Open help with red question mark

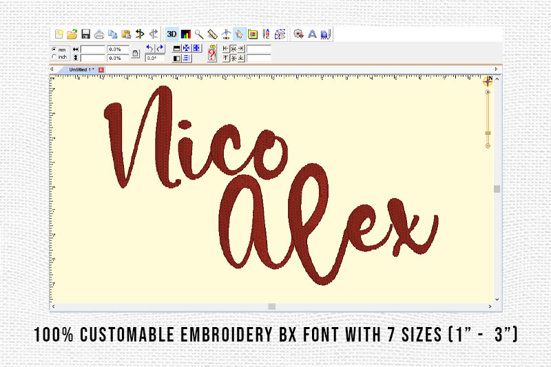[211, 54]
